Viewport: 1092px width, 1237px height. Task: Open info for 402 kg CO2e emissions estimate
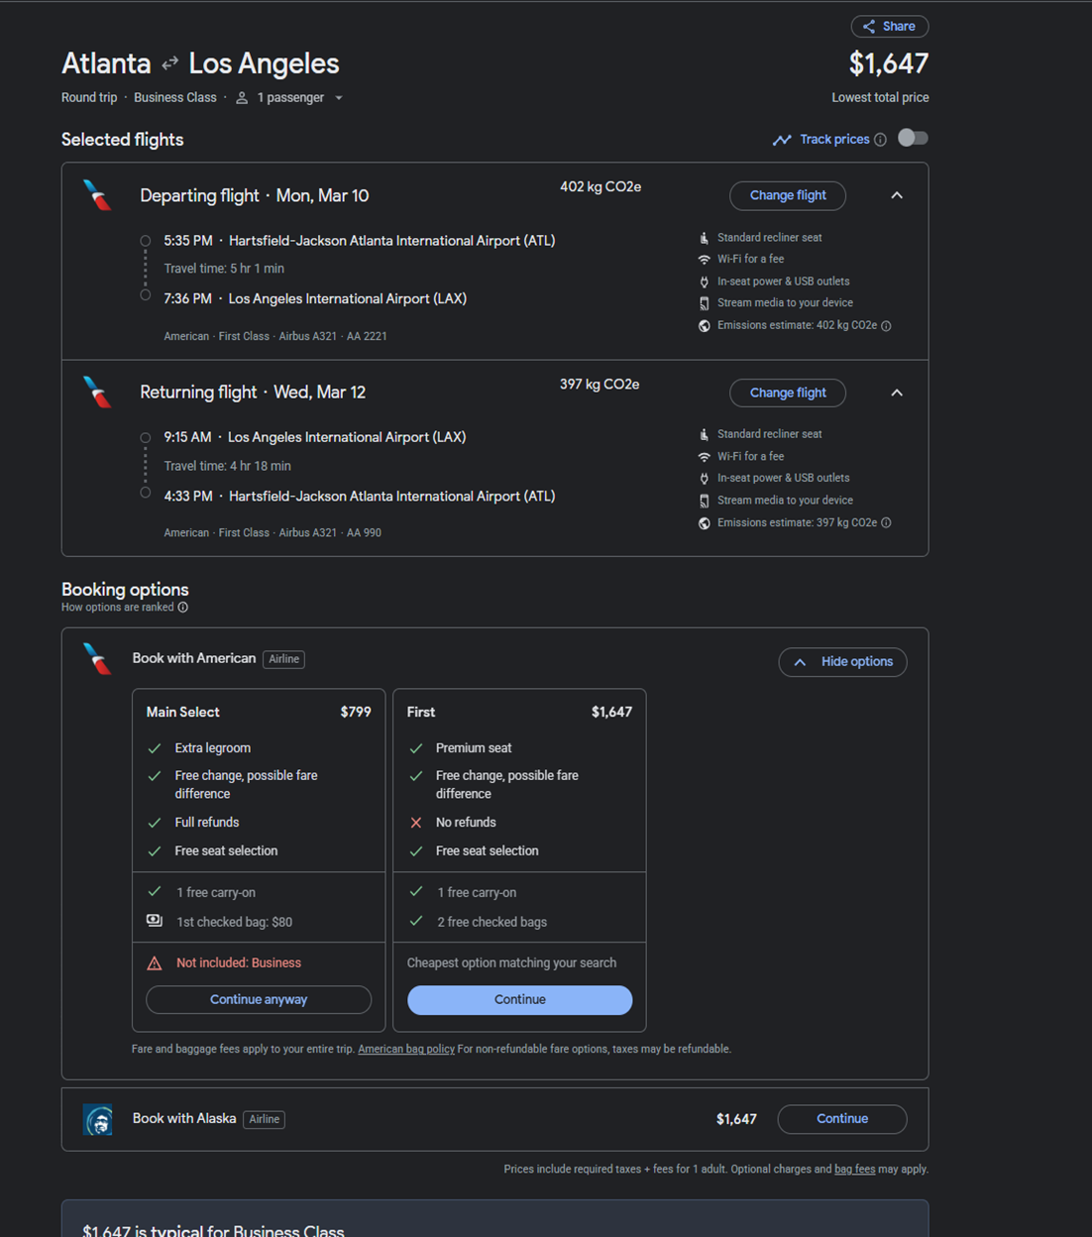coord(886,326)
